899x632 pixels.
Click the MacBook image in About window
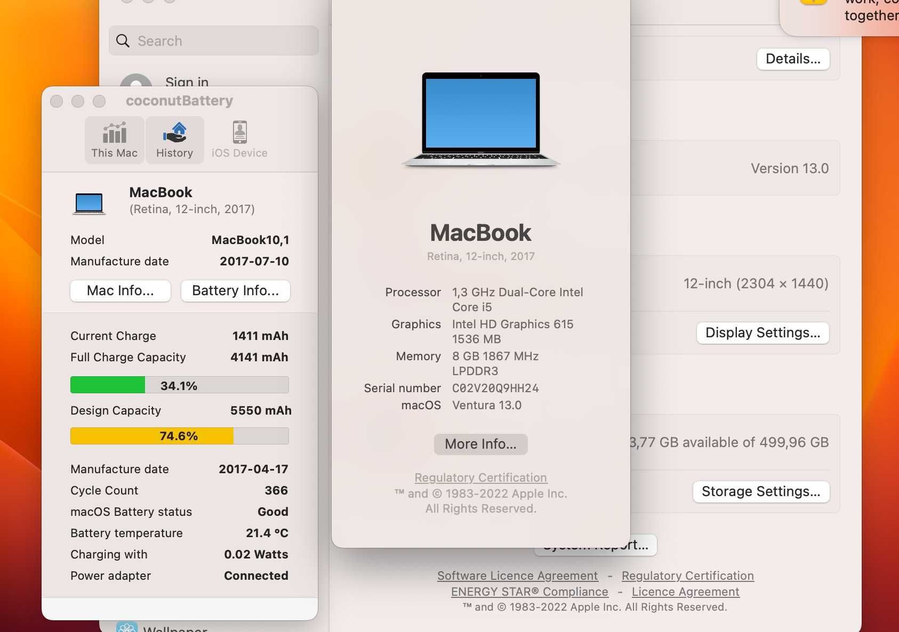481,120
